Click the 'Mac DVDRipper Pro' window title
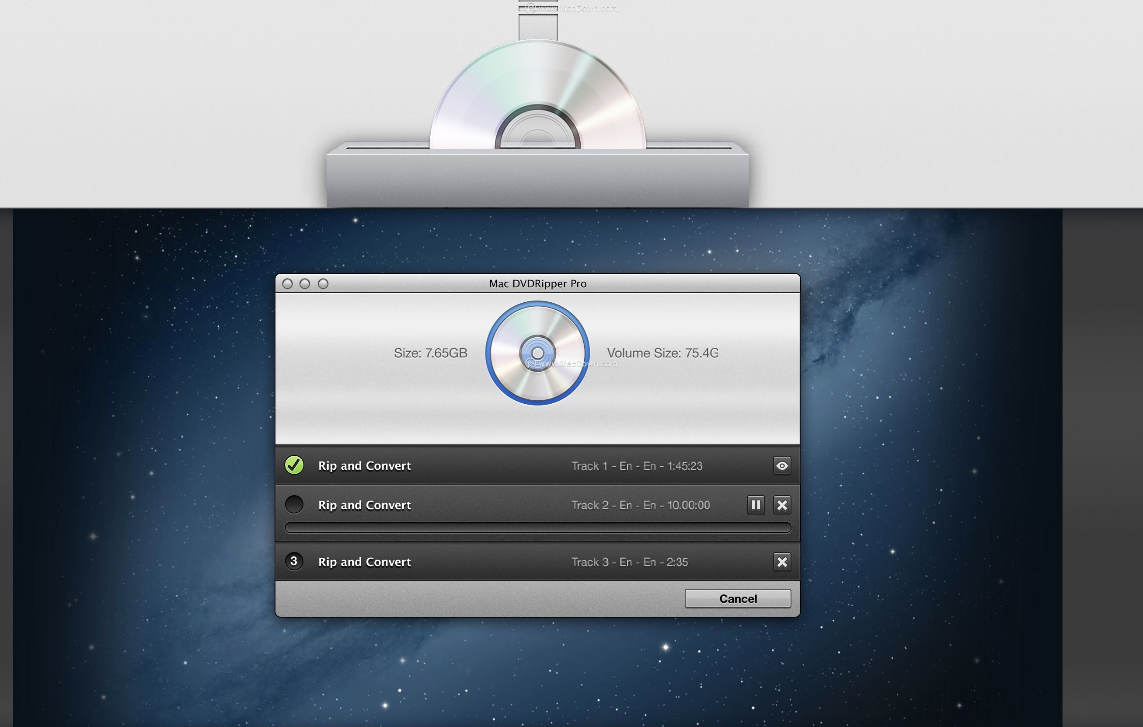Viewport: 1143px width, 727px height. pyautogui.click(x=538, y=283)
